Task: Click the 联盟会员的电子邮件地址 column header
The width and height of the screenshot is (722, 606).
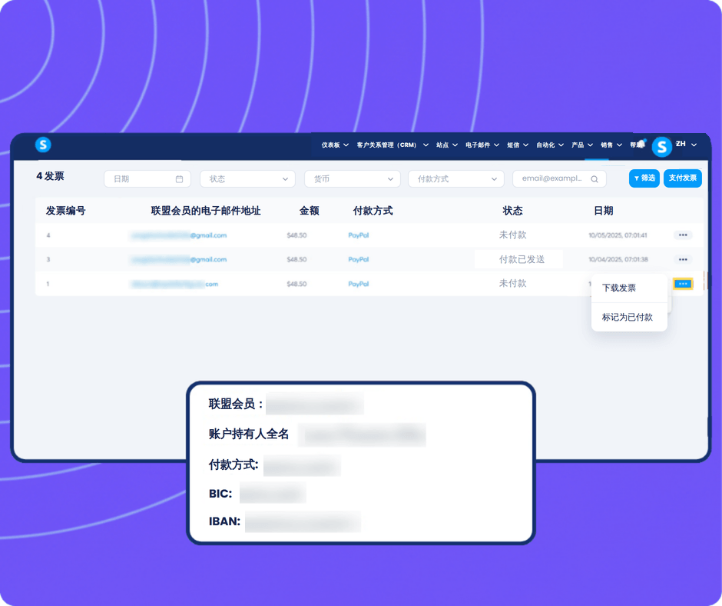Action: (206, 211)
